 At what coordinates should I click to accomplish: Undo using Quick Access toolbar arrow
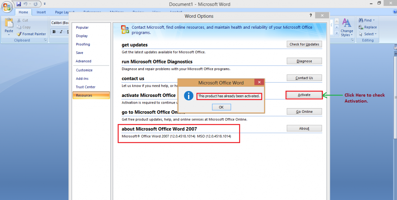[25, 4]
